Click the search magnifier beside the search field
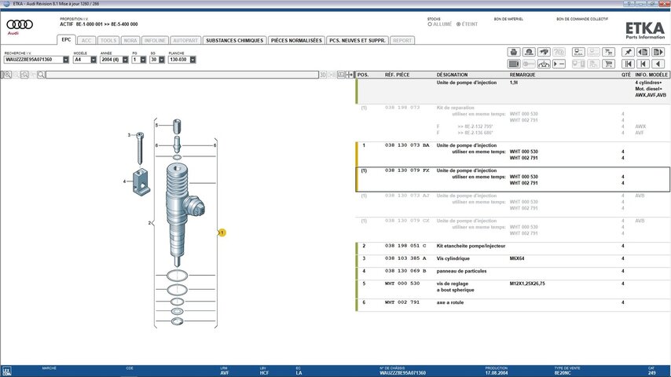This screenshot has width=671, height=377. (41, 75)
